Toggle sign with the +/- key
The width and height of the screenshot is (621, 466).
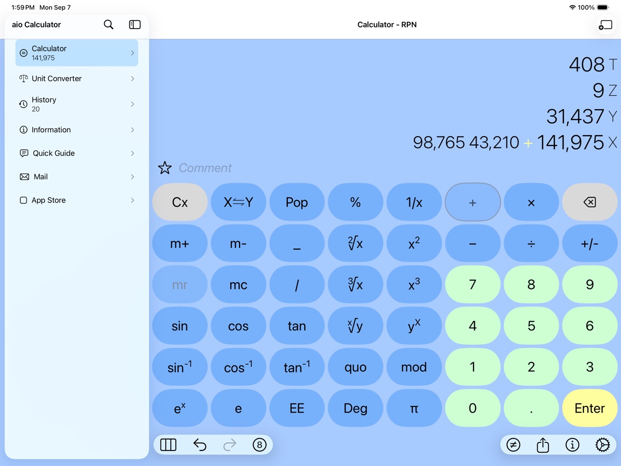tap(589, 243)
